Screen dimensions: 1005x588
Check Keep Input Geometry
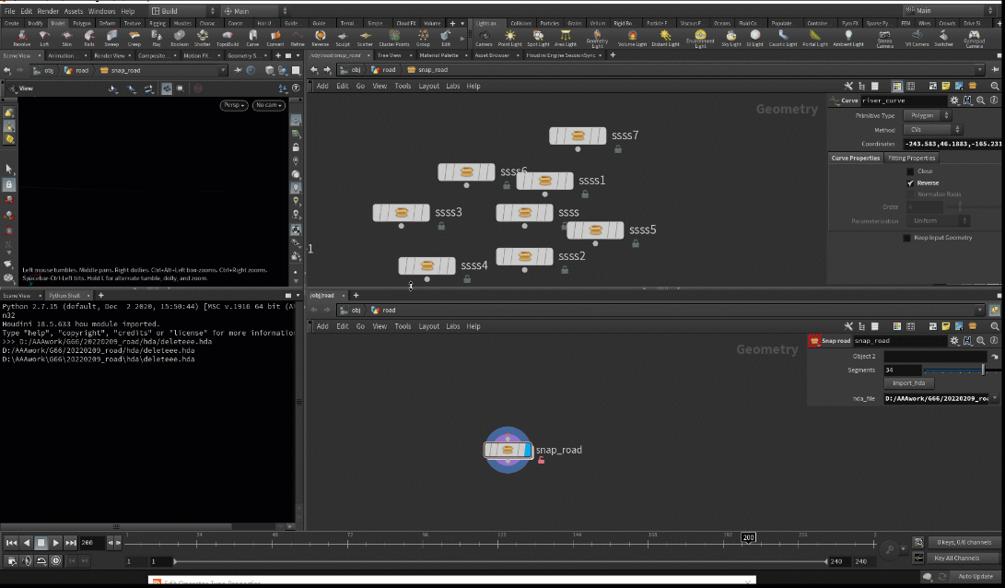(906, 237)
